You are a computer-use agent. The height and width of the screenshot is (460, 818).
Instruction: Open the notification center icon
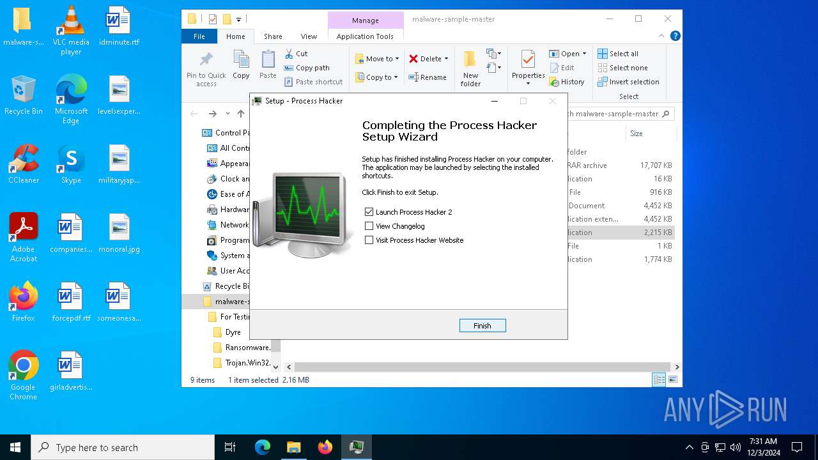[797, 447]
